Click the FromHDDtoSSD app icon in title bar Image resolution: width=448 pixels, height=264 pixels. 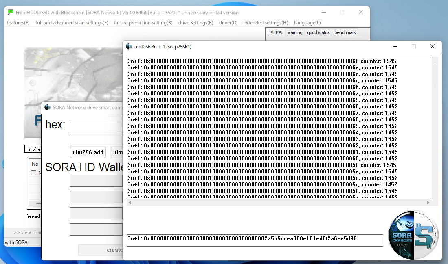pos(11,12)
